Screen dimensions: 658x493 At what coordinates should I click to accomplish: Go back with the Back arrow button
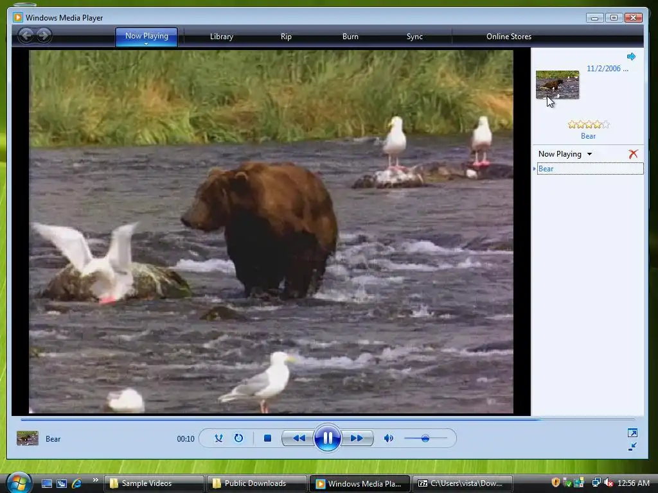26,35
